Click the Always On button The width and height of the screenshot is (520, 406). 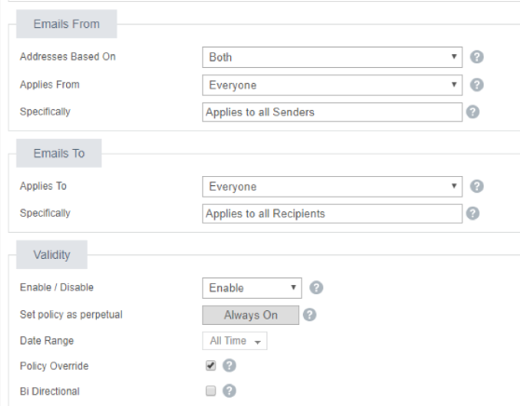251,315
